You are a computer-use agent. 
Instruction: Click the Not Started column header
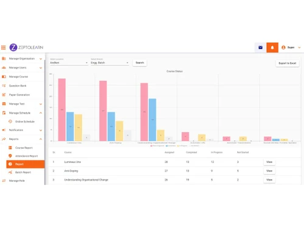tap(243, 153)
